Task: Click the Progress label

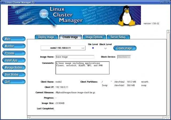Action: 49,98
